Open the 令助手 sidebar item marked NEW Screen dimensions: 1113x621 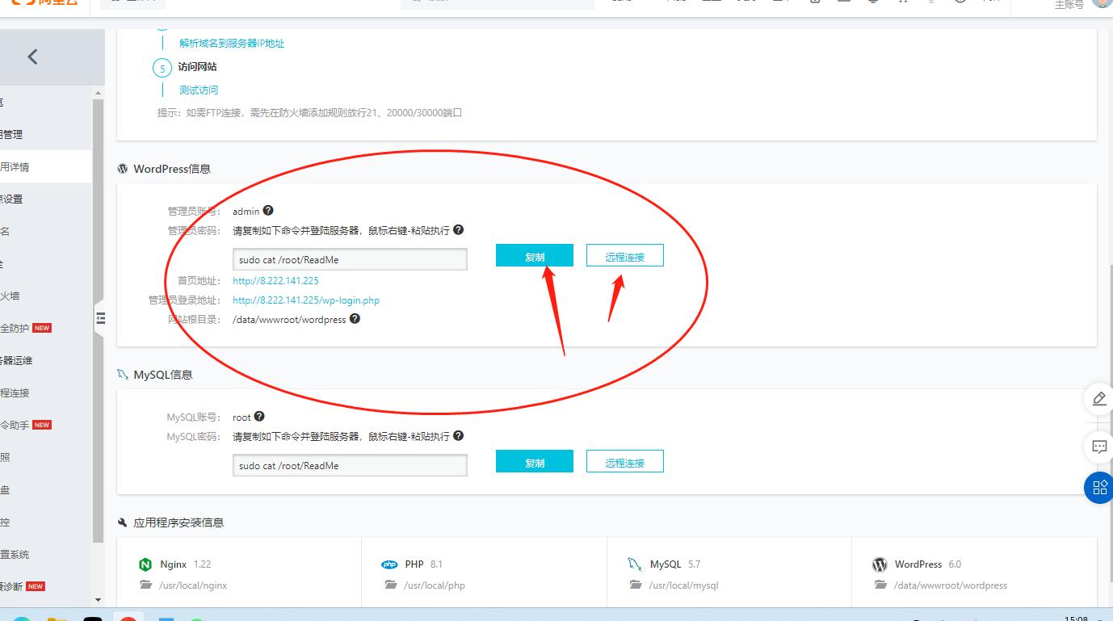tap(46, 426)
